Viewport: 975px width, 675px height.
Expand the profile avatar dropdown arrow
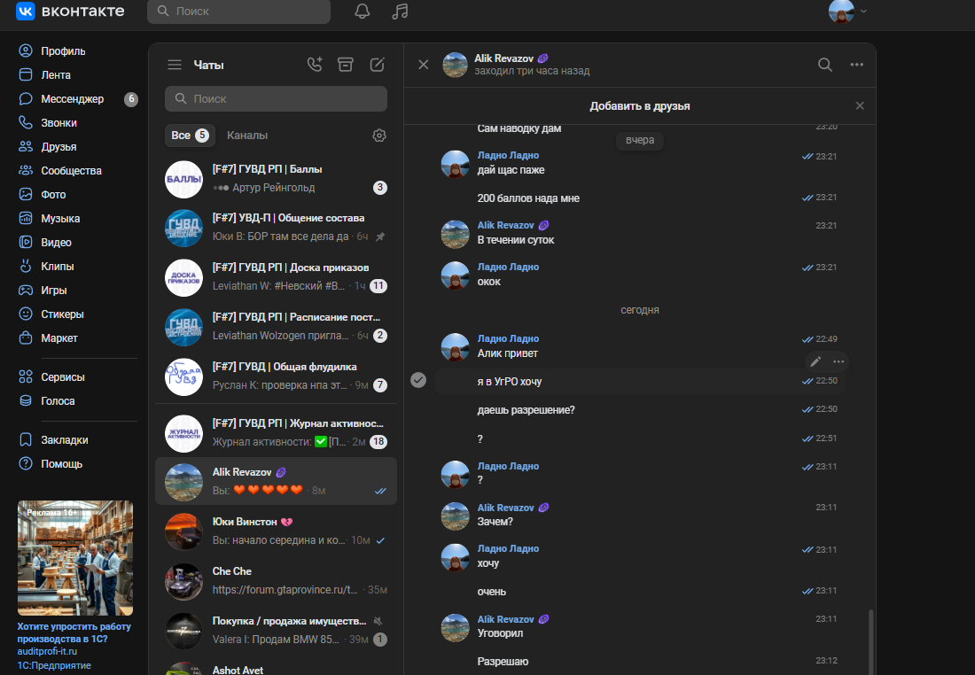(x=863, y=12)
